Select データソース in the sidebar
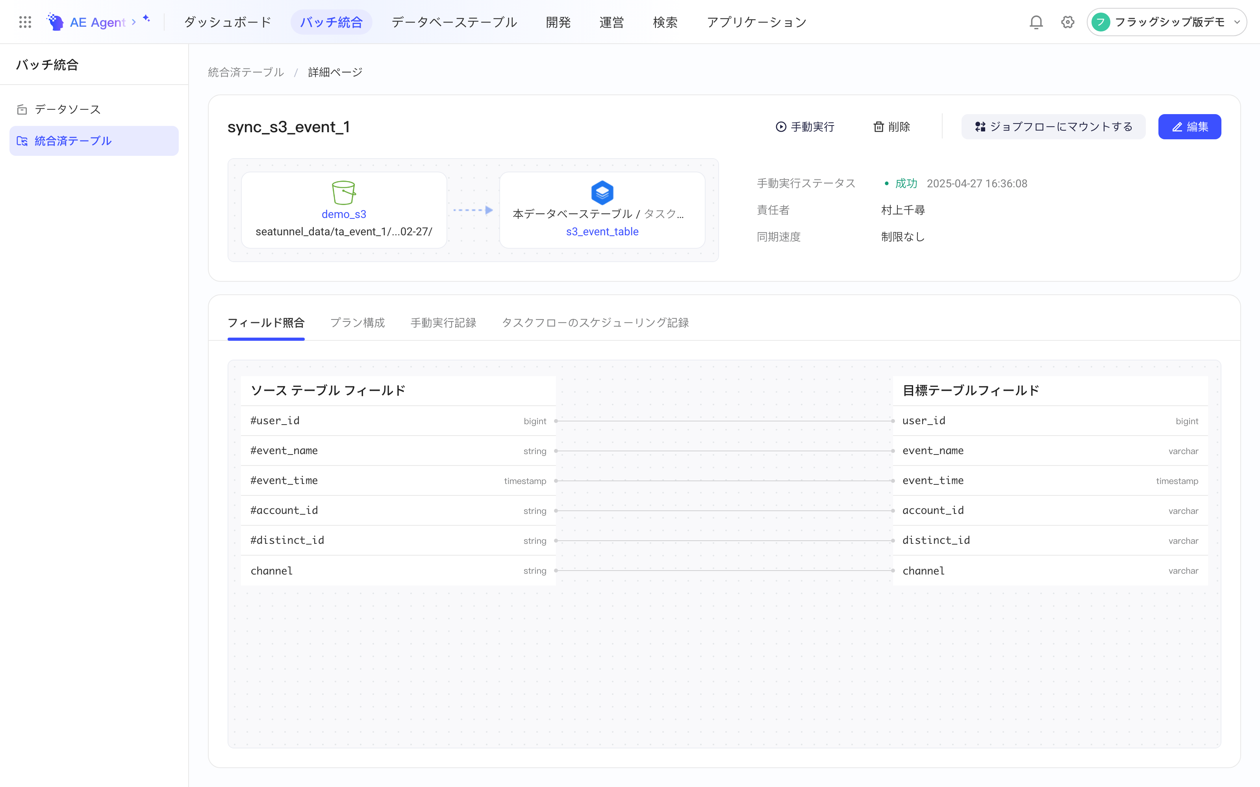 [94, 109]
